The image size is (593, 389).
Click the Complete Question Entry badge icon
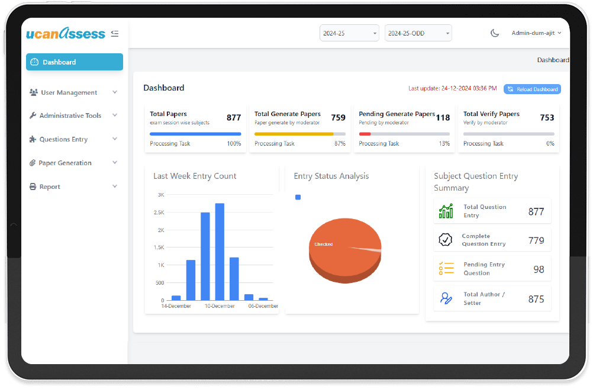click(x=446, y=240)
